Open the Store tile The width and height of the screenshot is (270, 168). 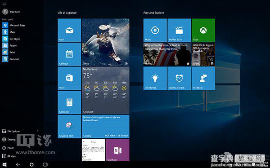pyautogui.click(x=69, y=79)
